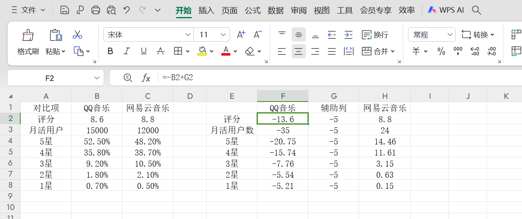Apply percent style format

coord(441,51)
